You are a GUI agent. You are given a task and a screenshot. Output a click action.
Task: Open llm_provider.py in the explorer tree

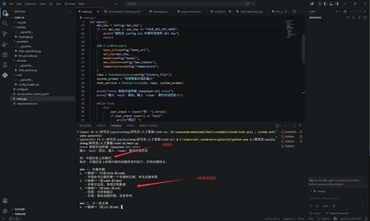(x=28, y=56)
